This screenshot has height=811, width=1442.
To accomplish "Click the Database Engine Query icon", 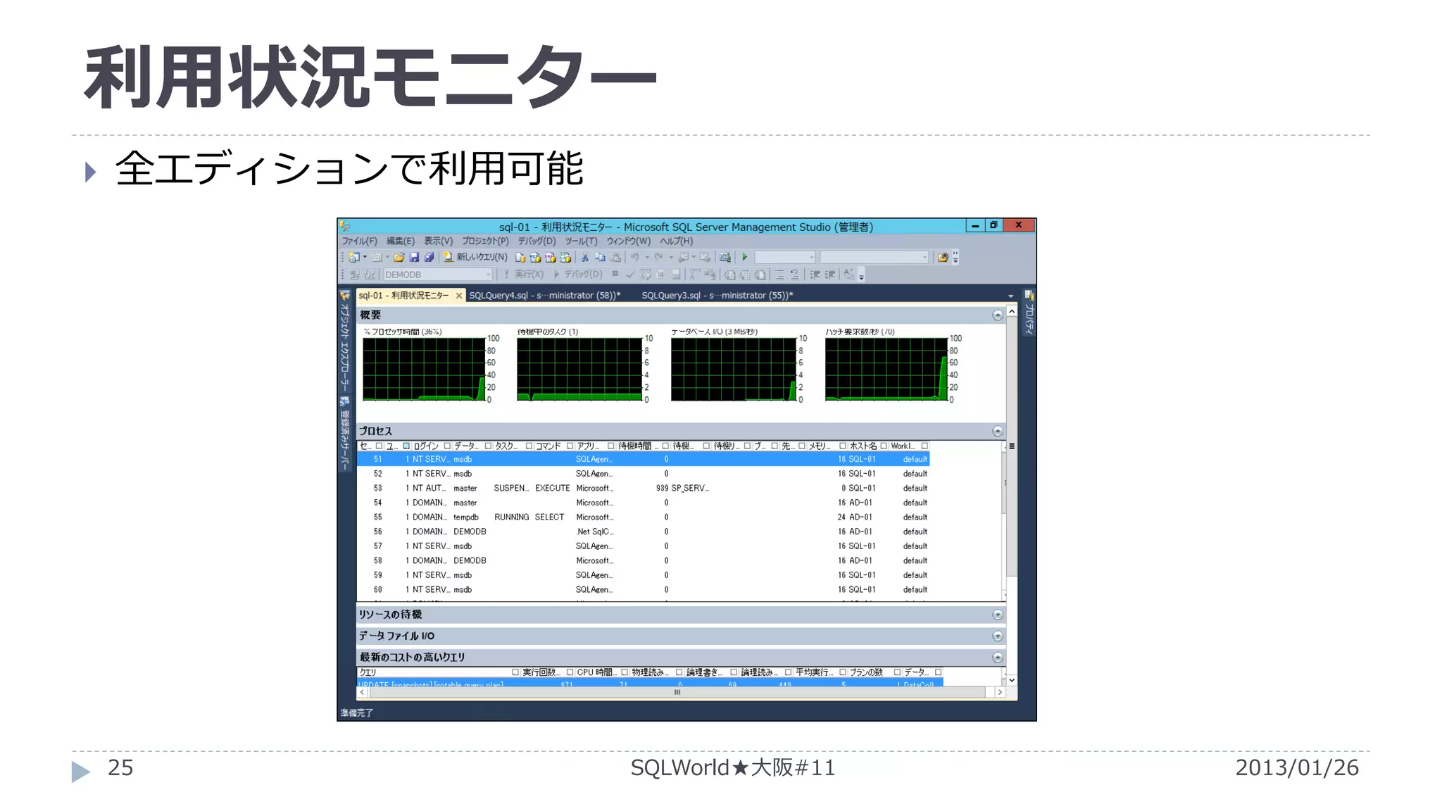I will tap(520, 257).
